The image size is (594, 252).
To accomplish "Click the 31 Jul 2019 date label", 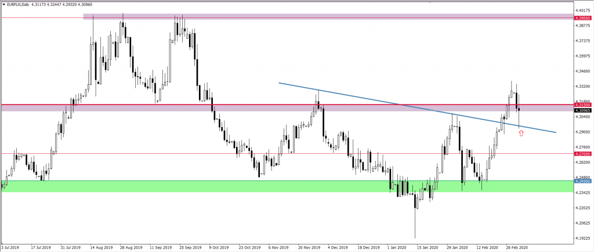I will [71, 246].
